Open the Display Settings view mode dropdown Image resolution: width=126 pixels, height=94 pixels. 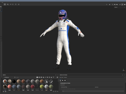tap(94, 77)
